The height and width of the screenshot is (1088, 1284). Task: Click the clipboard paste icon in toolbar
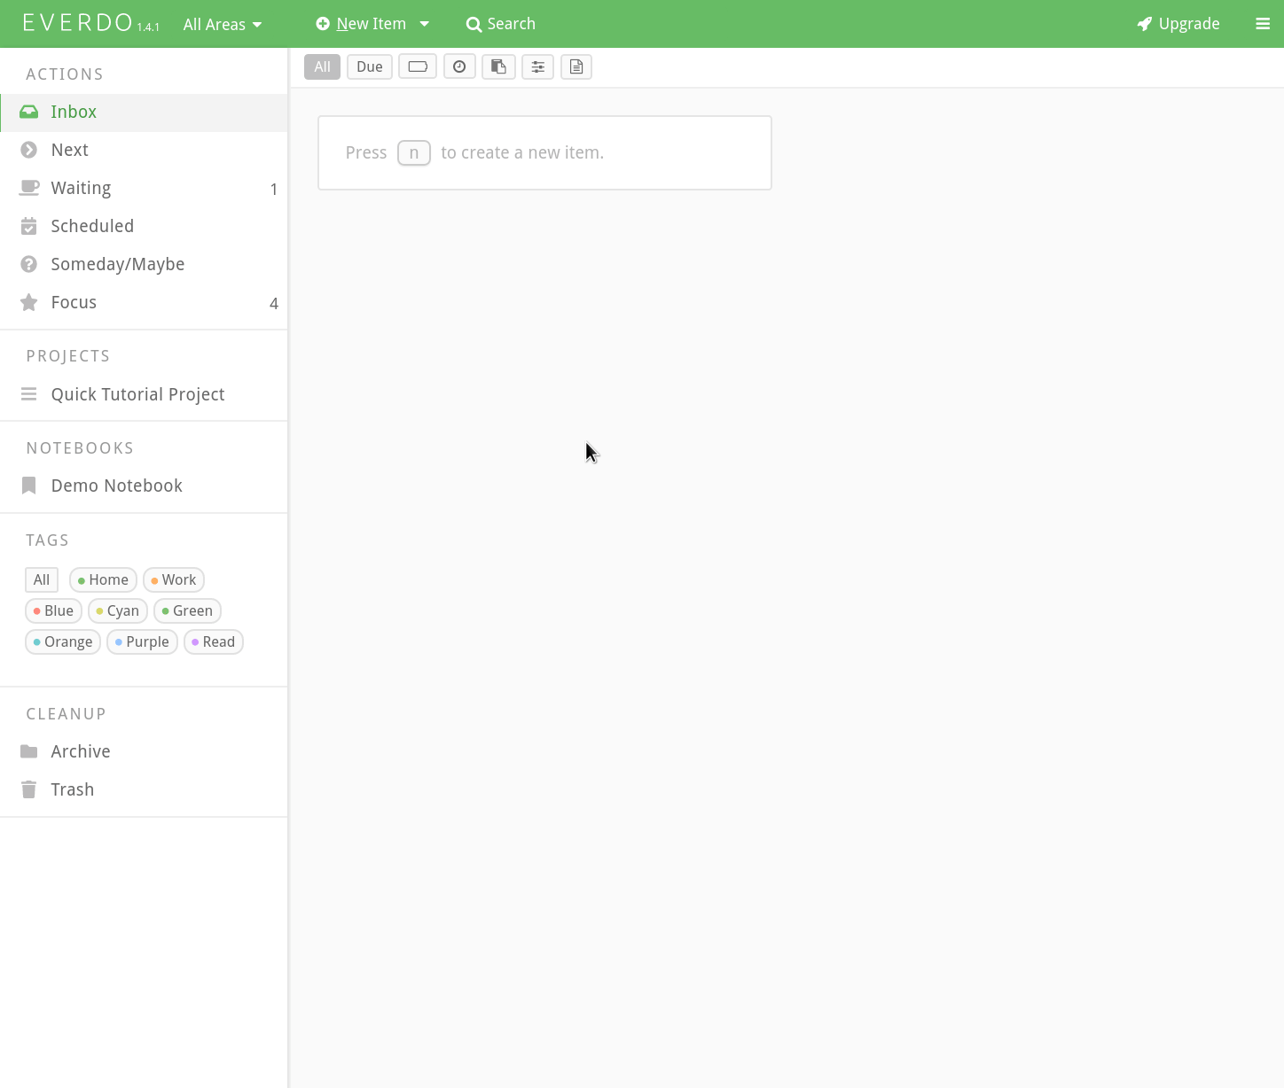[x=498, y=66]
